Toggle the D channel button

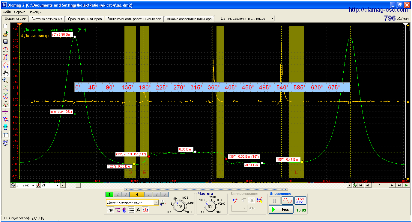(164, 194)
